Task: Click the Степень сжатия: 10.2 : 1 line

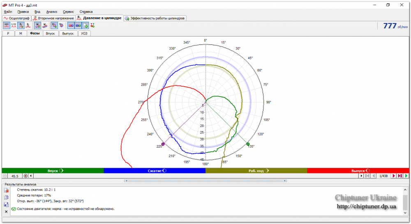Action: pos(36,189)
